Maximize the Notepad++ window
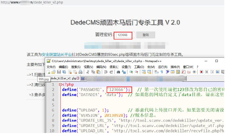The image size is (225, 140). click(x=216, y=61)
